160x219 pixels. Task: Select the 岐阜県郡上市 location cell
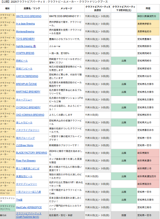148,169
